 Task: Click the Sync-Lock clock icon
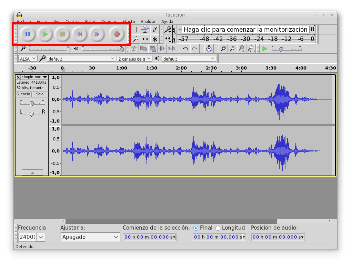point(209,49)
